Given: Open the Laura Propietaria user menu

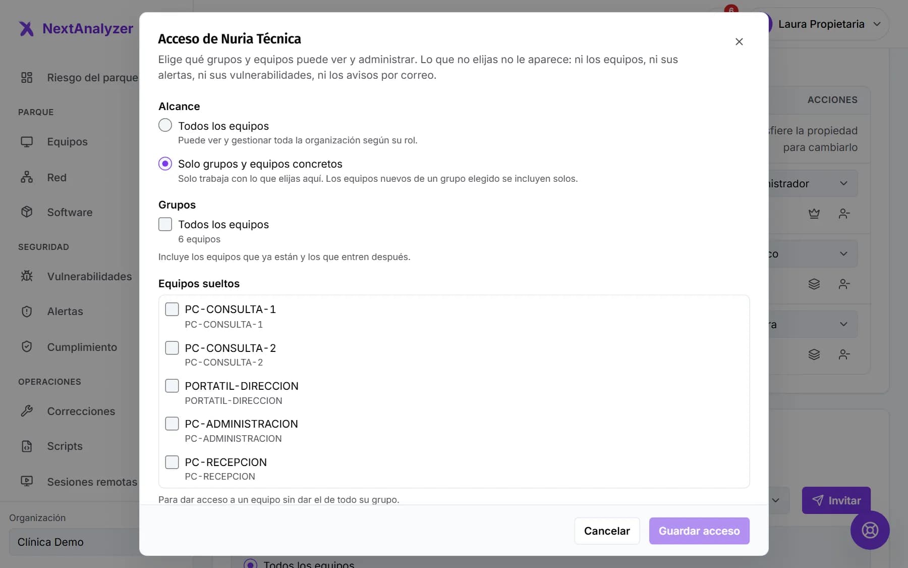Looking at the screenshot, I should pos(828,24).
